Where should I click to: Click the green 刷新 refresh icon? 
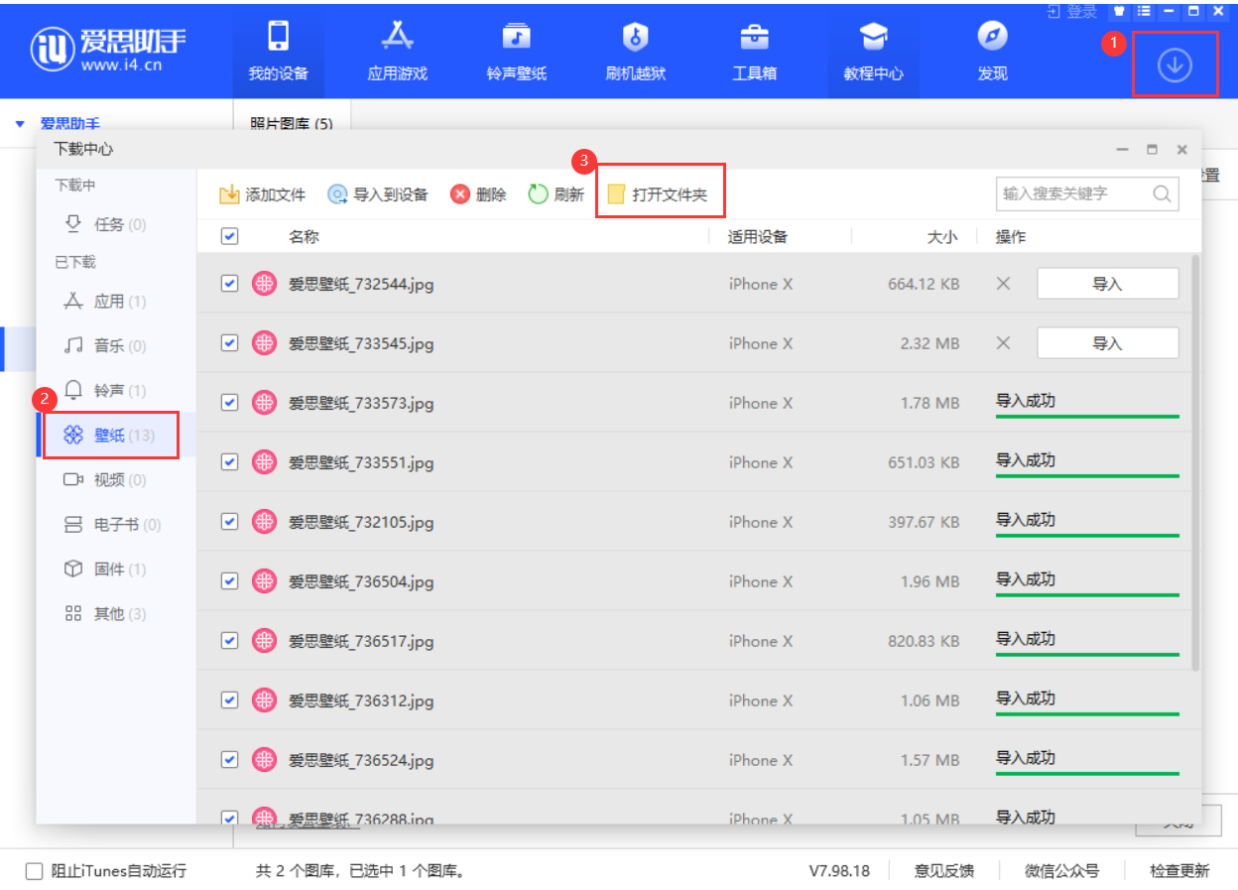[538, 194]
